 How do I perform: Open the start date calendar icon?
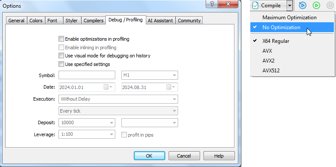tap(106, 87)
